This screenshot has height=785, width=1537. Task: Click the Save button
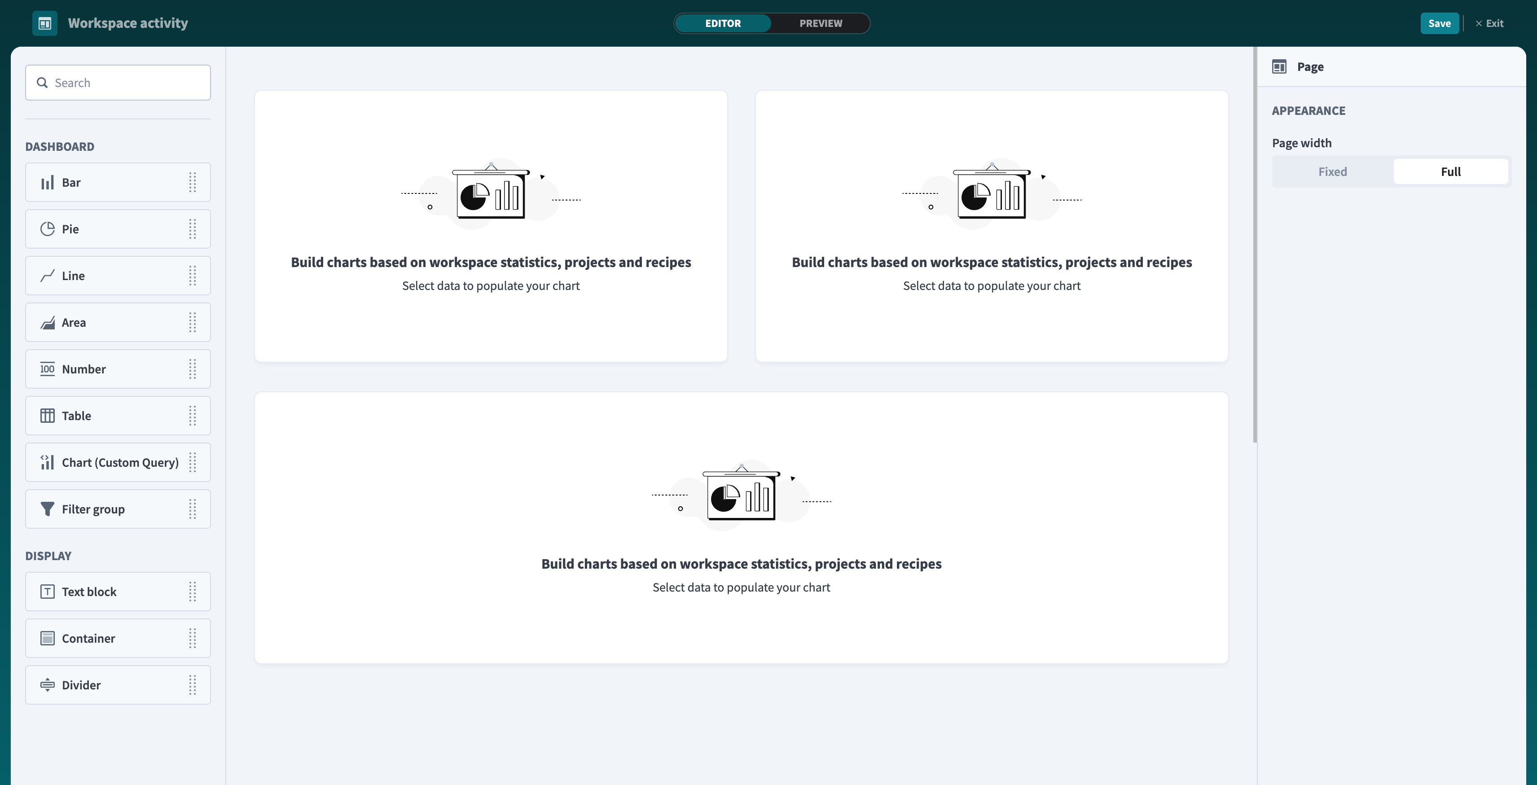1440,23
